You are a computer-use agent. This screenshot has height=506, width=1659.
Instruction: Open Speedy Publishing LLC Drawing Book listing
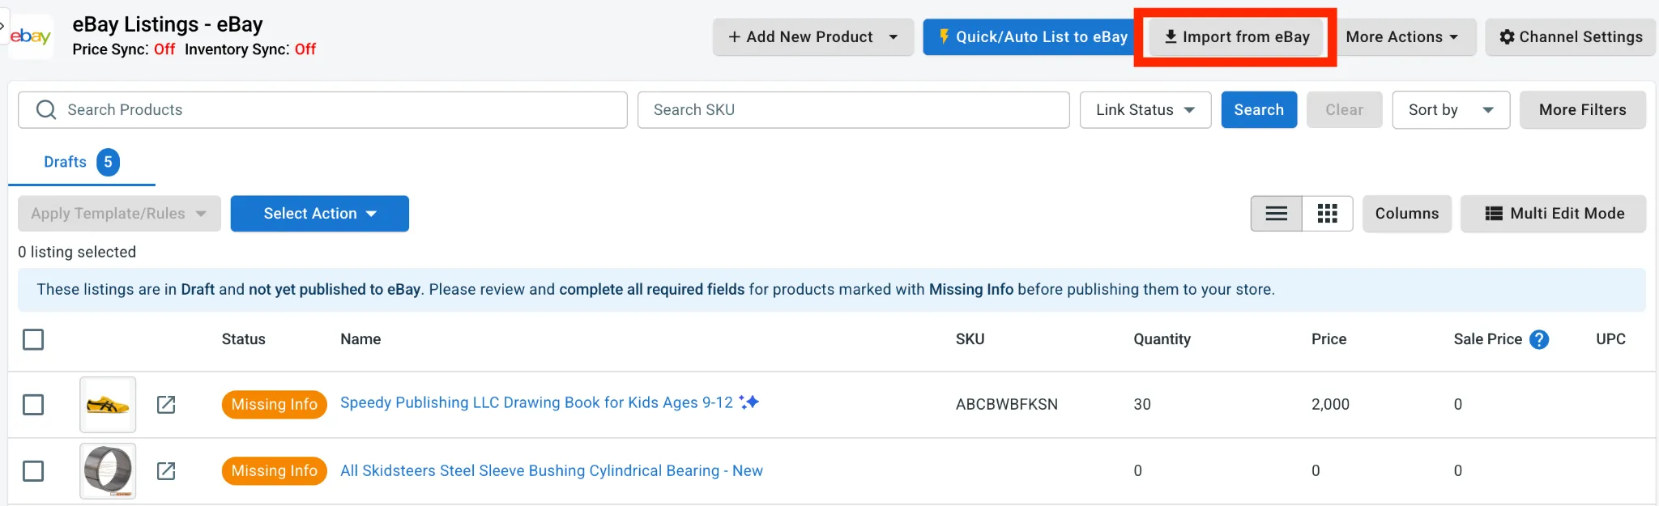pos(536,402)
